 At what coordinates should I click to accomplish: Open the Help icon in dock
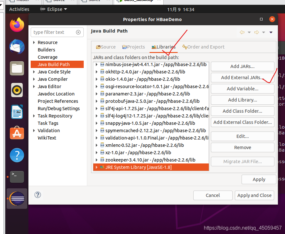[x=17, y=155]
